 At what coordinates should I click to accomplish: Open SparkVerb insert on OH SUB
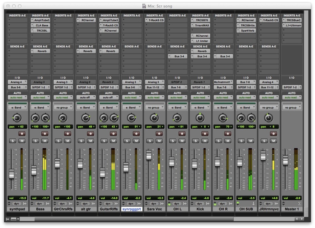246,30
